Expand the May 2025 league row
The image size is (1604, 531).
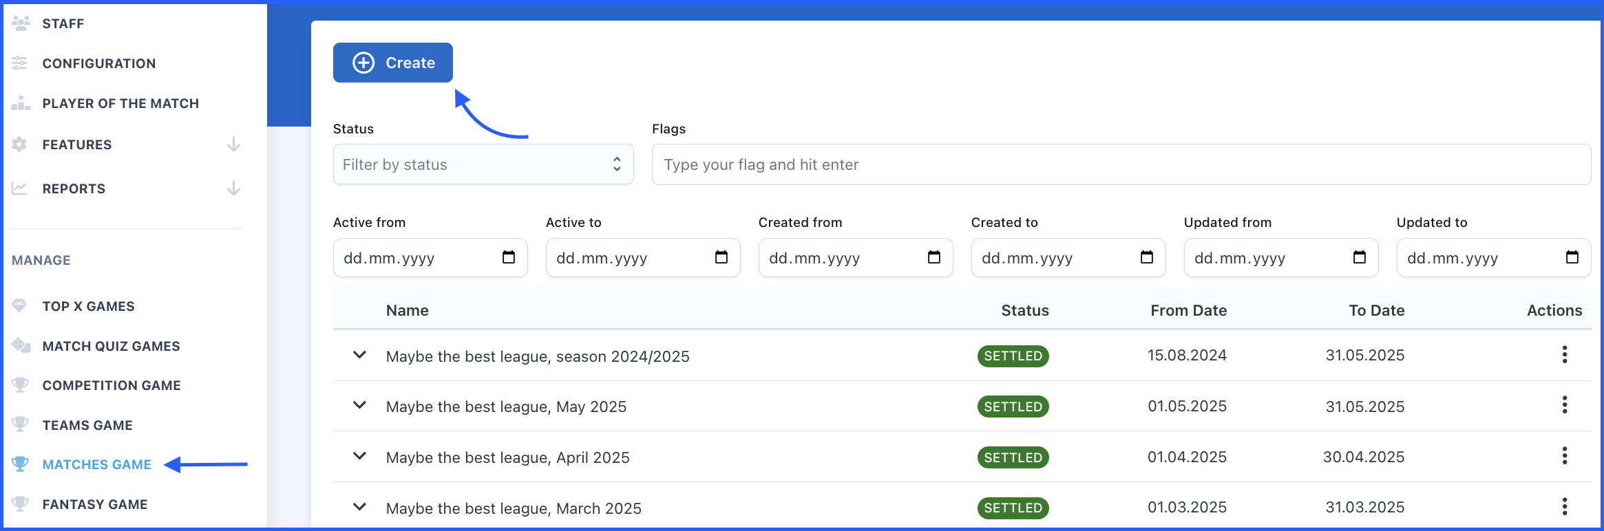tap(359, 406)
